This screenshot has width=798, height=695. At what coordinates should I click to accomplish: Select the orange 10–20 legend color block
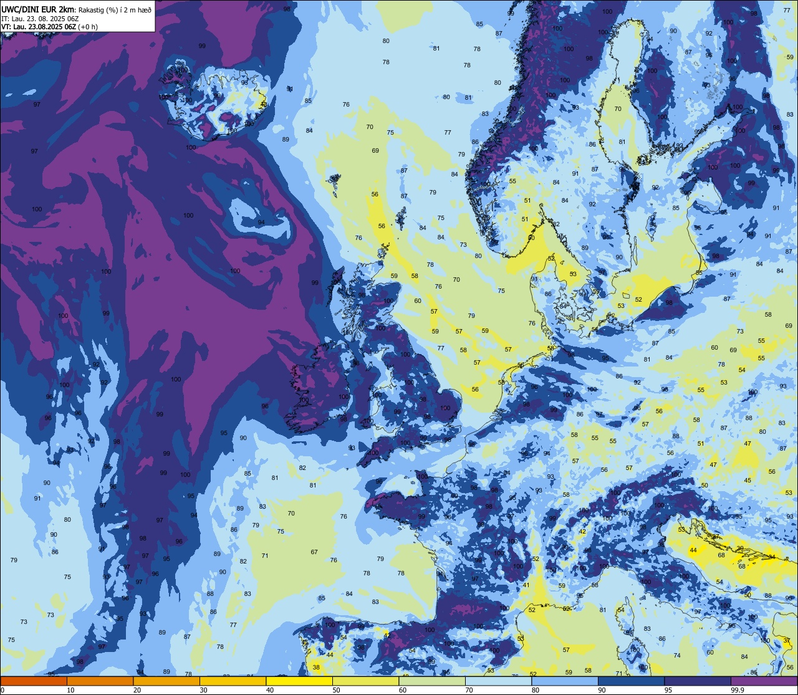100,681
